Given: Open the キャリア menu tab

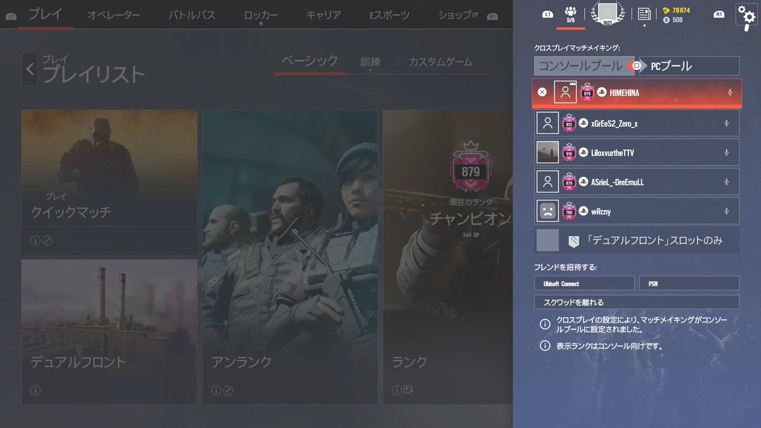Looking at the screenshot, I should (x=323, y=15).
